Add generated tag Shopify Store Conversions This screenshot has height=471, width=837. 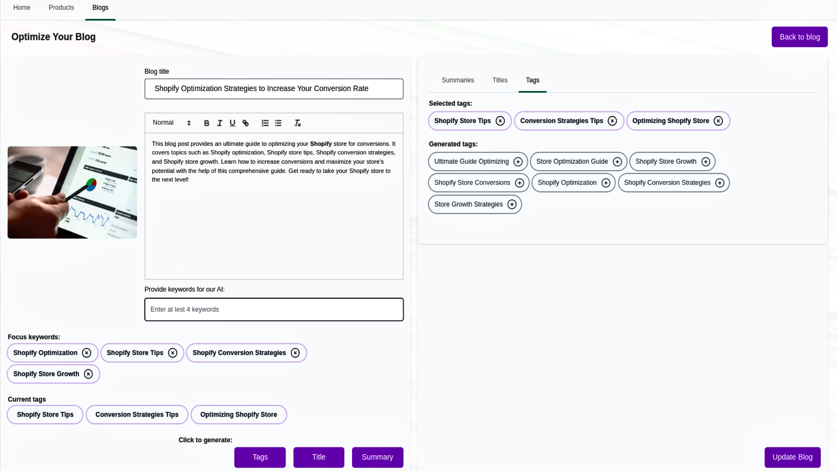point(519,183)
